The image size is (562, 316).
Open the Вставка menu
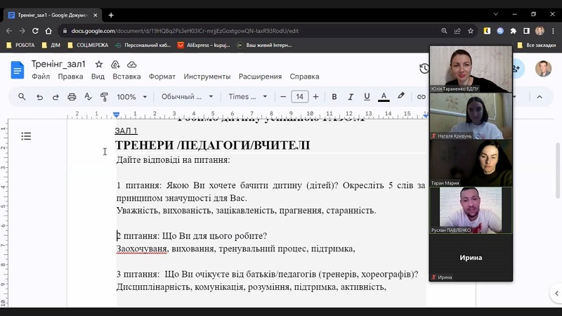click(x=126, y=77)
